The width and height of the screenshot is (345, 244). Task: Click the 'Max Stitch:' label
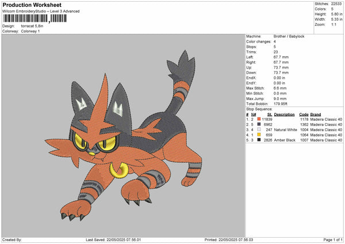[x=255, y=88]
